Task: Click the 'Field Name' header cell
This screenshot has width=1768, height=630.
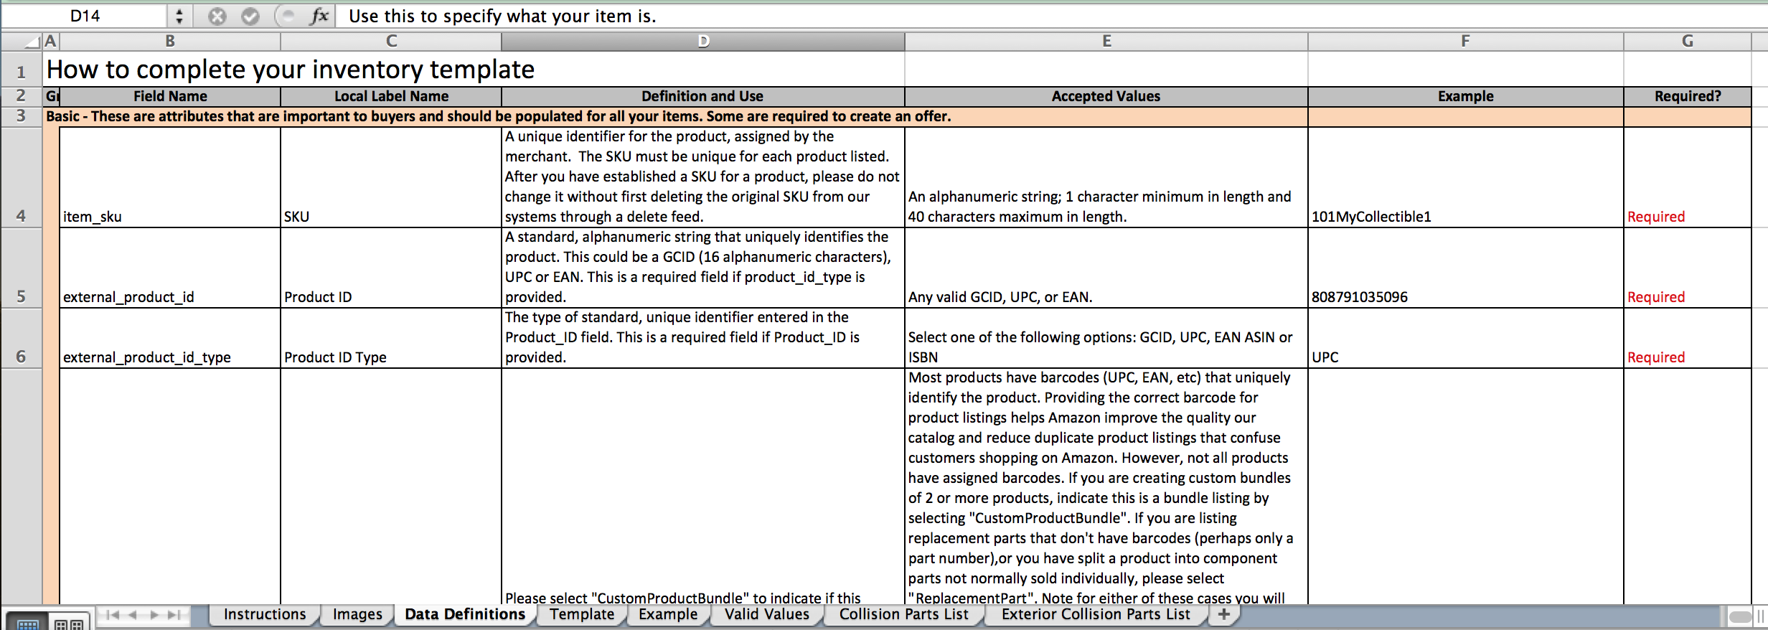Action: tap(170, 96)
